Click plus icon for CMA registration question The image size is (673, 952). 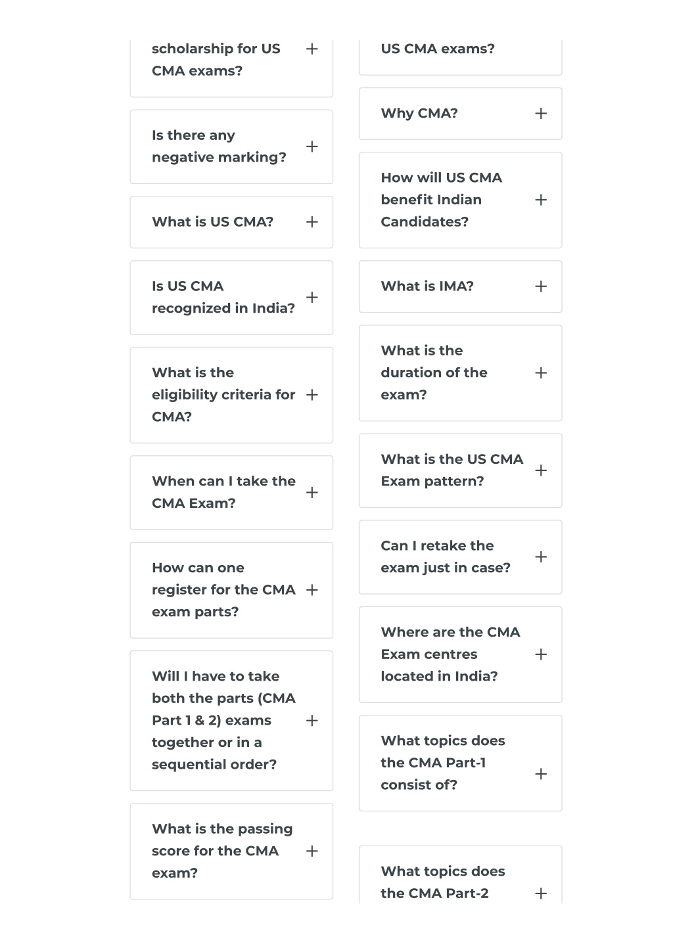coord(312,590)
